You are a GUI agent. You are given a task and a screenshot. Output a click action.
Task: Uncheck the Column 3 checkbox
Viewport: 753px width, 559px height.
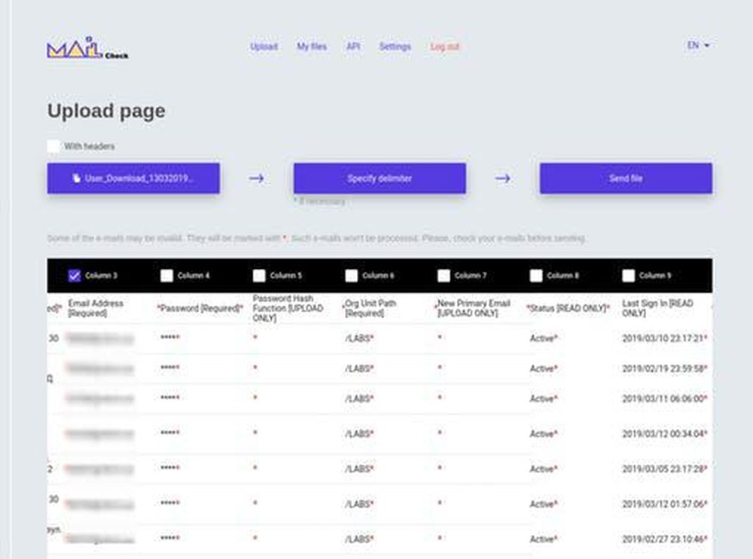coord(74,276)
